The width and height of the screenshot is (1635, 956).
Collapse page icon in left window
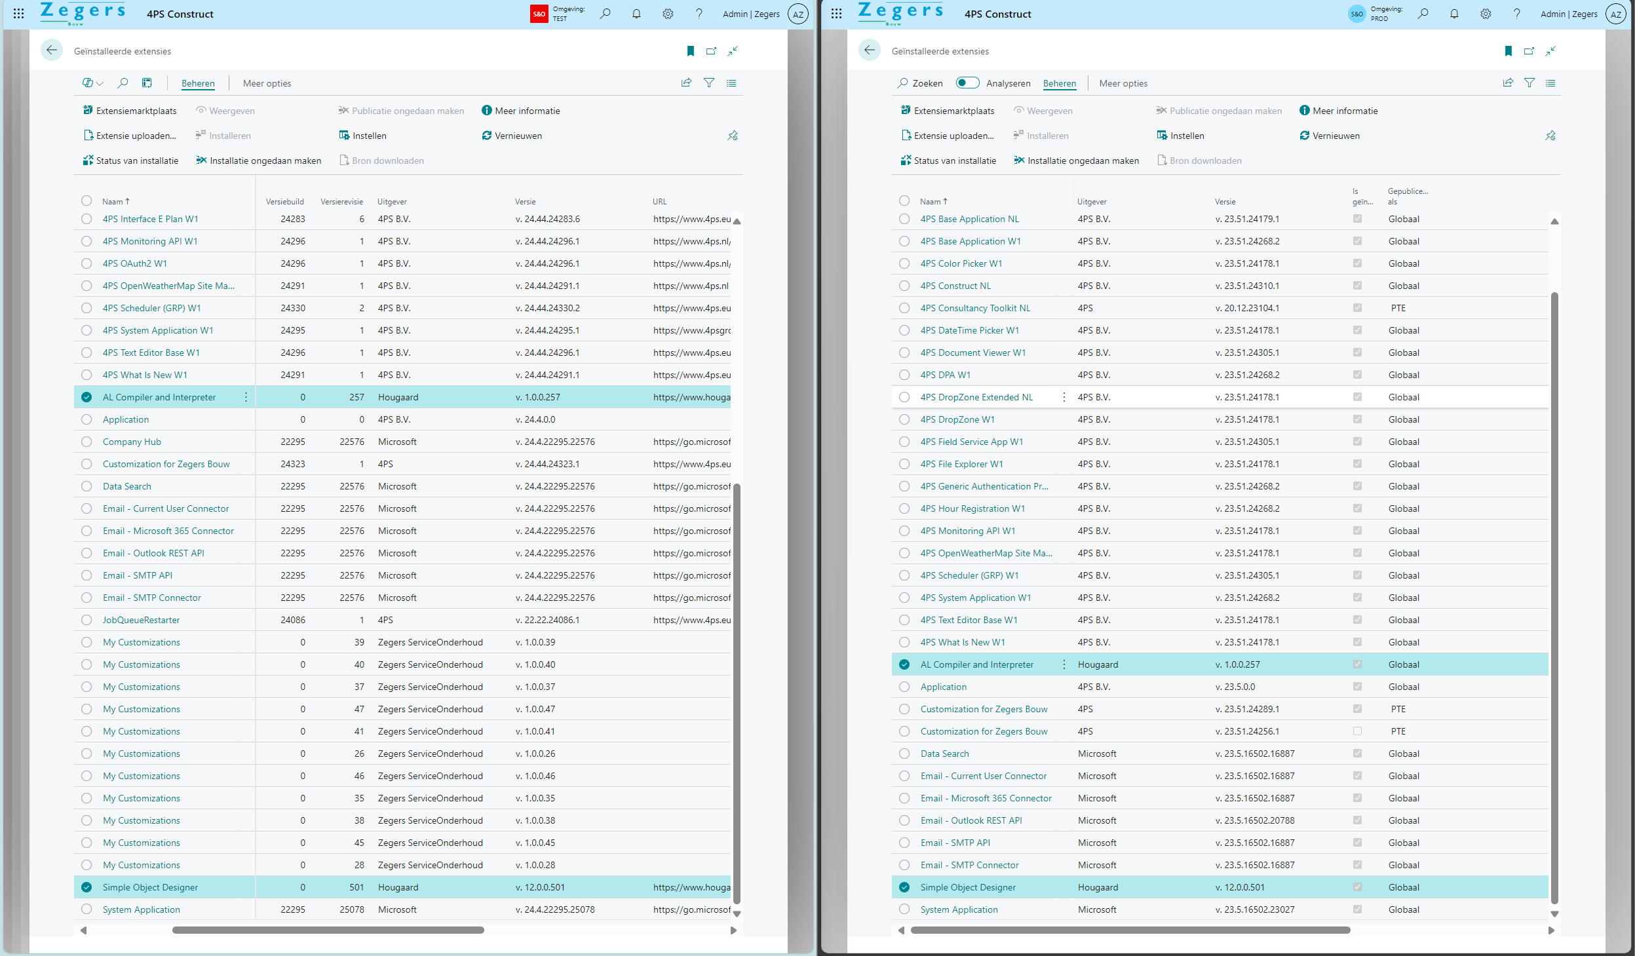click(x=733, y=51)
